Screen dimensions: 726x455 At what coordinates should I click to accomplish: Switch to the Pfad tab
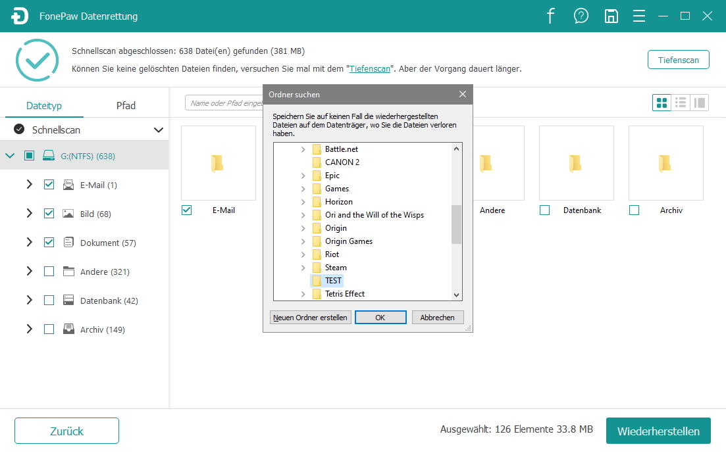click(126, 105)
